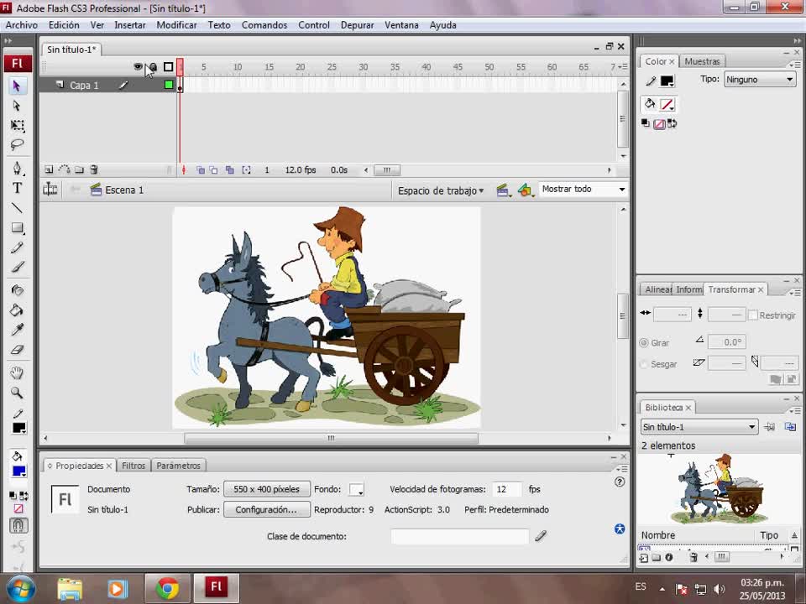806x604 pixels.
Task: Select the Selection (arrow) tool
Action: 17,86
